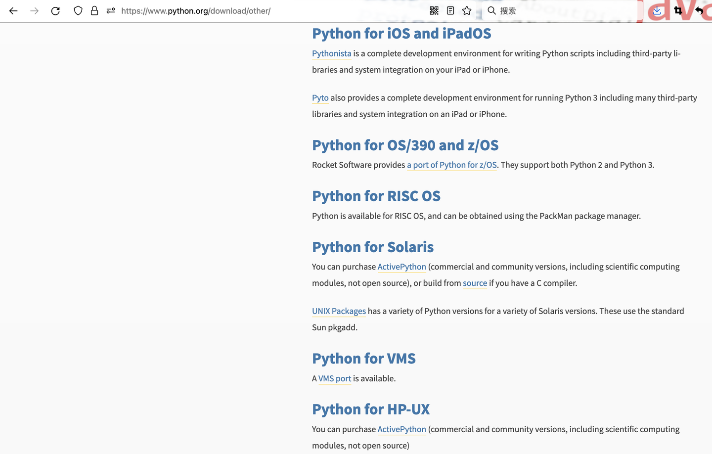
Task: Open ActivePython link under Solaris heading
Action: click(401, 267)
